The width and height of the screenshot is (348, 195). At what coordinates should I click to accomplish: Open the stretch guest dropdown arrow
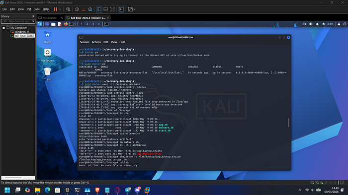point(135,9)
